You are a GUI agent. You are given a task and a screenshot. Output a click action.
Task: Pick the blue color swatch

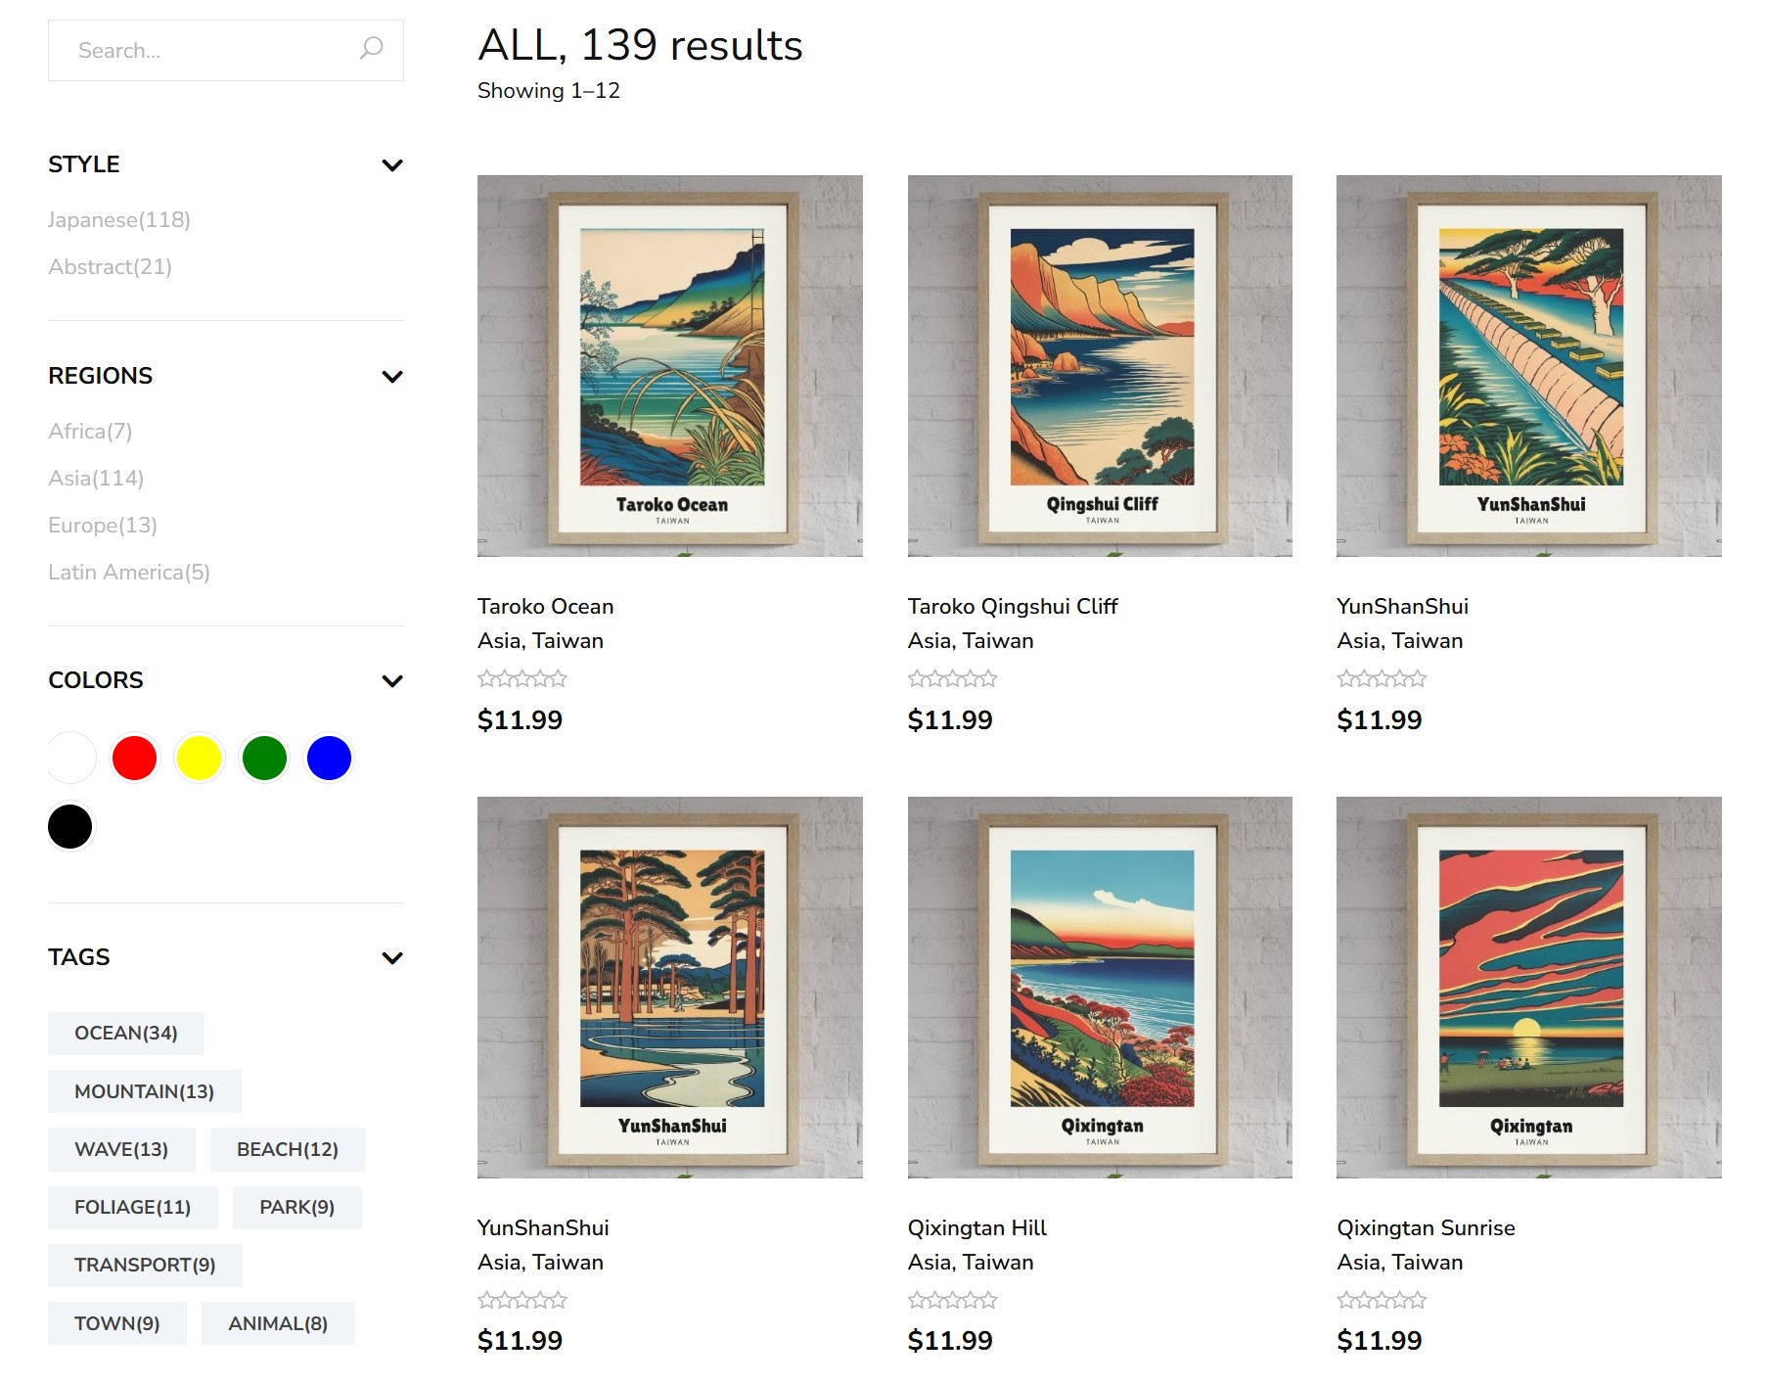click(x=329, y=759)
